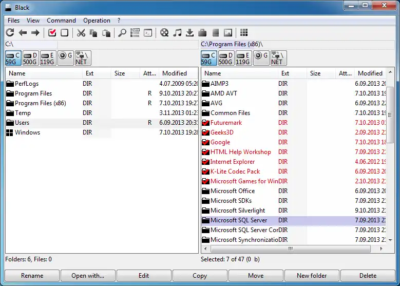This screenshot has height=286, width=400.
Task: Click the Rename button
Action: click(x=32, y=276)
